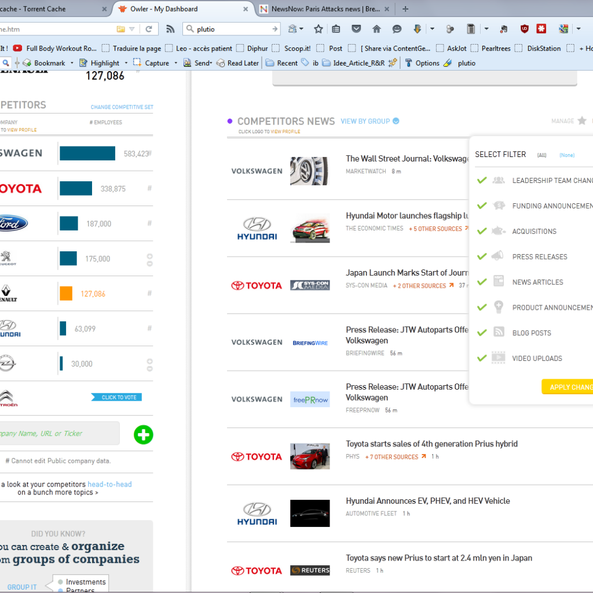This screenshot has width=593, height=593.
Task: Open dropdown arrow next to clipboard icon
Action: [486, 29]
